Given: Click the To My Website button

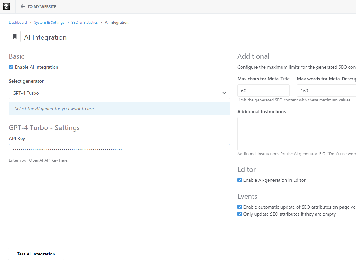Looking at the screenshot, I should point(42,7).
